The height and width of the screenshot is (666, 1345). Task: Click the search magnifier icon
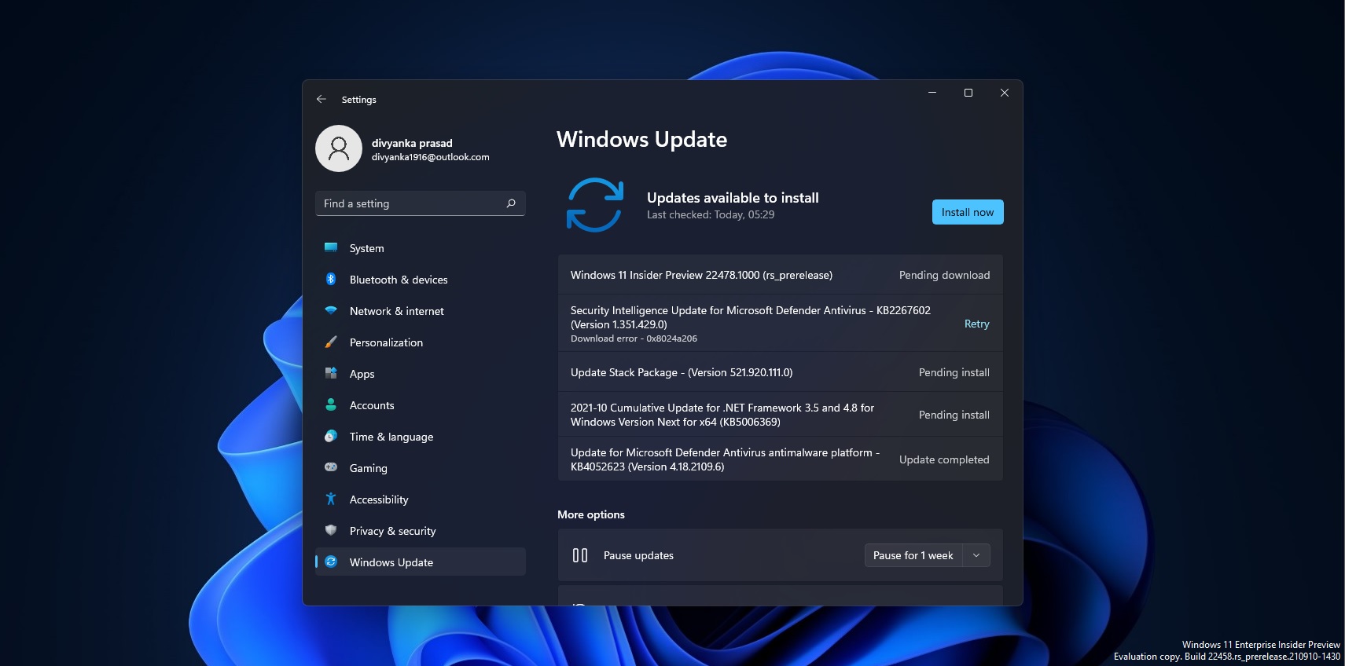(x=511, y=203)
